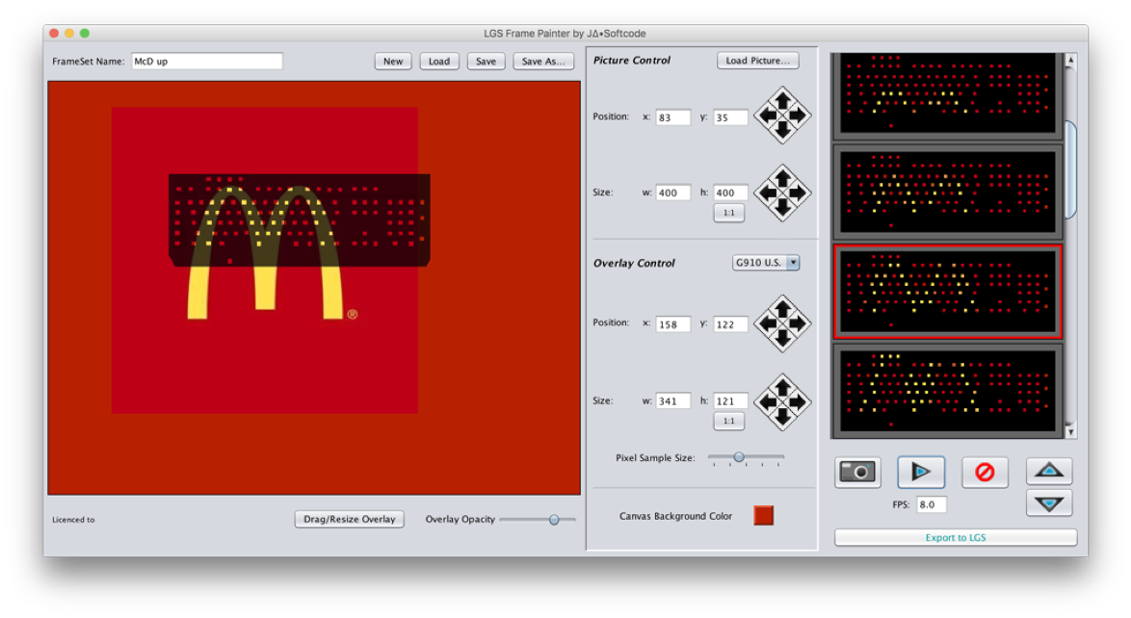Select the red-highlighted frame thumbnail
This screenshot has width=1131, height=618.
[x=948, y=292]
